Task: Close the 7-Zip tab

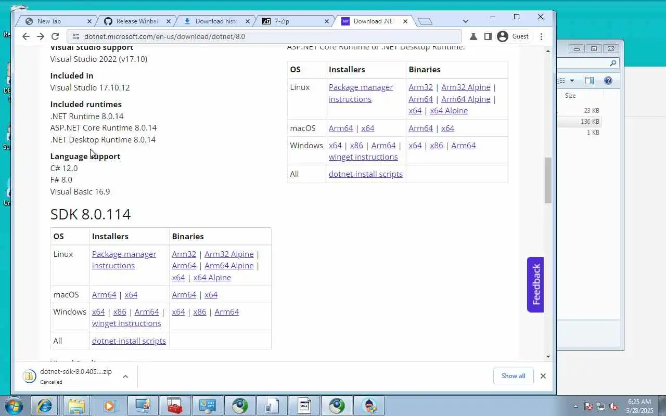Action: pyautogui.click(x=327, y=21)
